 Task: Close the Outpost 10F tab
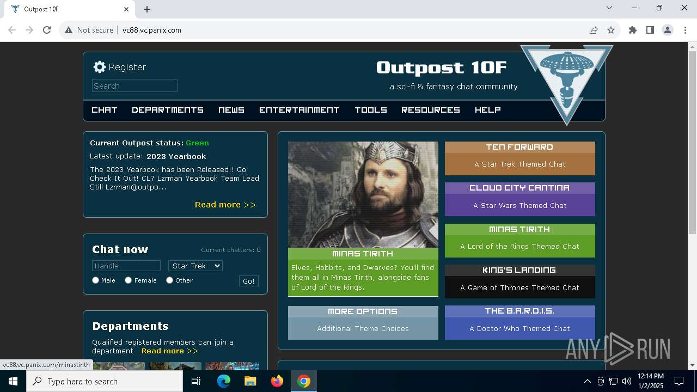[x=126, y=9]
